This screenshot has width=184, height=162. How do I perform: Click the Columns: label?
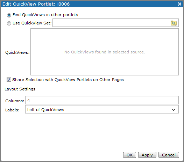pos(15,101)
